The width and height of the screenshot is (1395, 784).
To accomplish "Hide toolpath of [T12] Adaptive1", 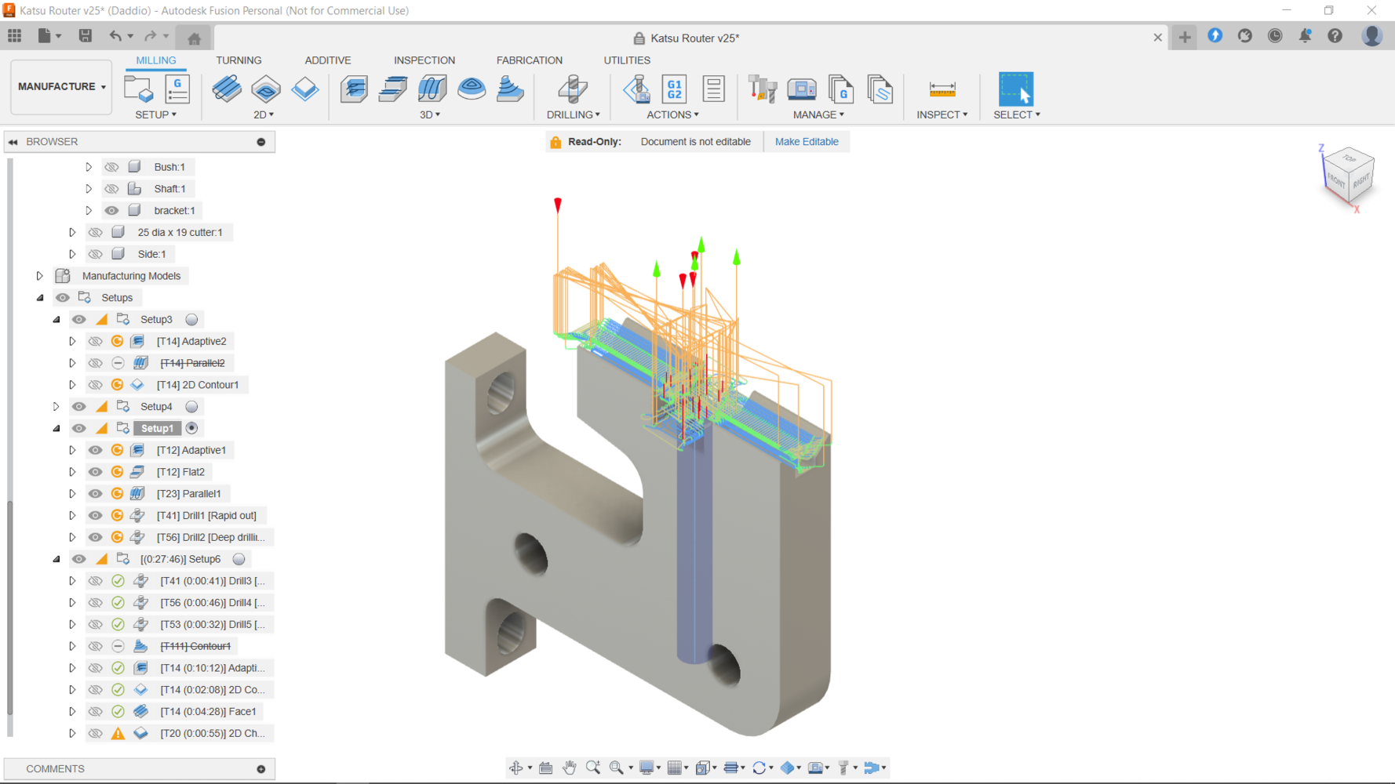I will click(x=95, y=450).
